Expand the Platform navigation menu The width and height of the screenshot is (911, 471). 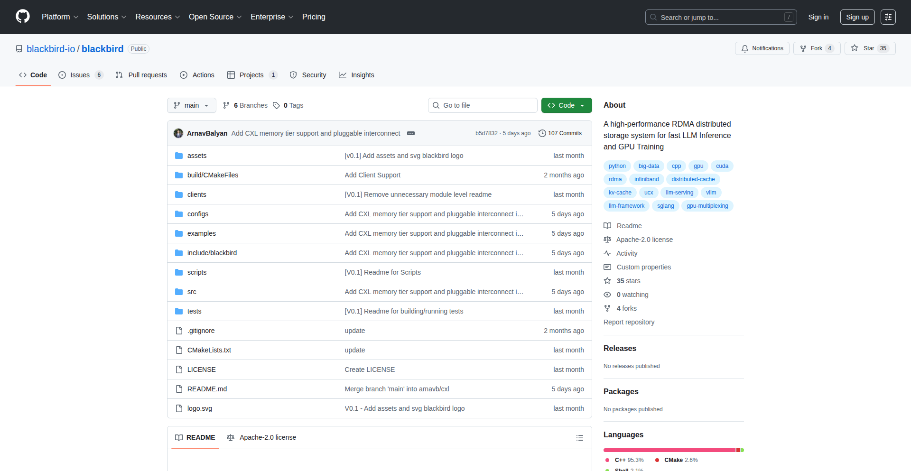[x=60, y=17]
